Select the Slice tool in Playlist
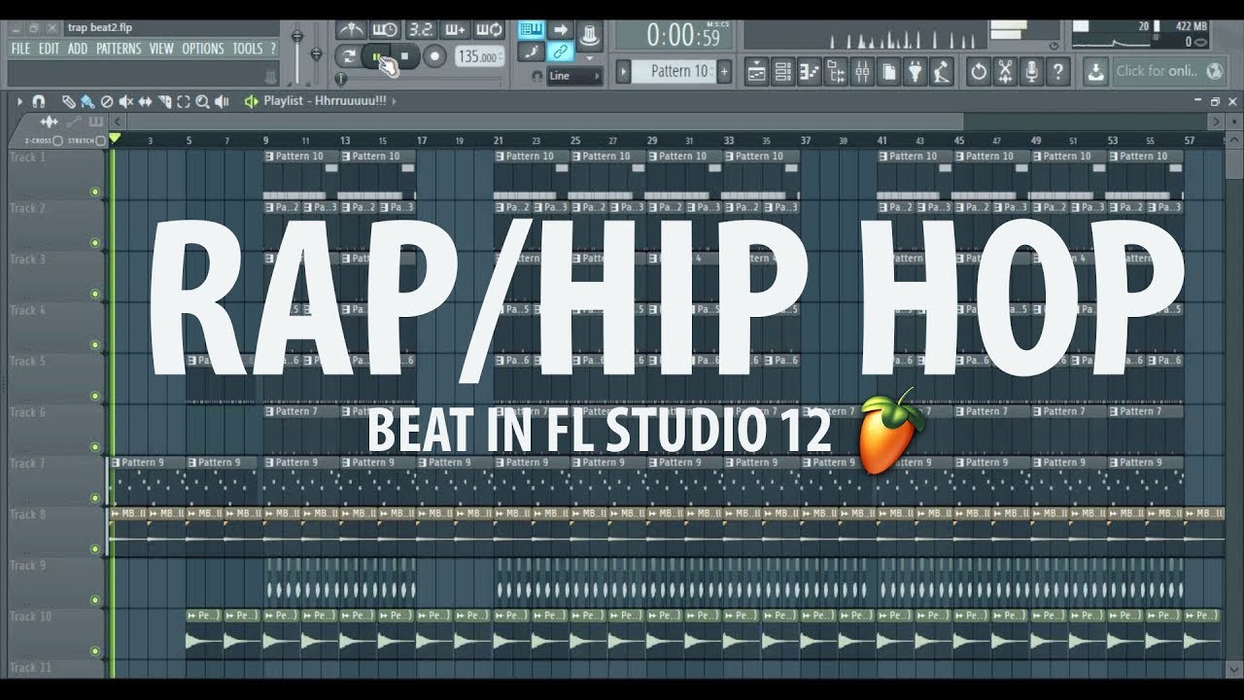This screenshot has width=1244, height=700. click(165, 101)
